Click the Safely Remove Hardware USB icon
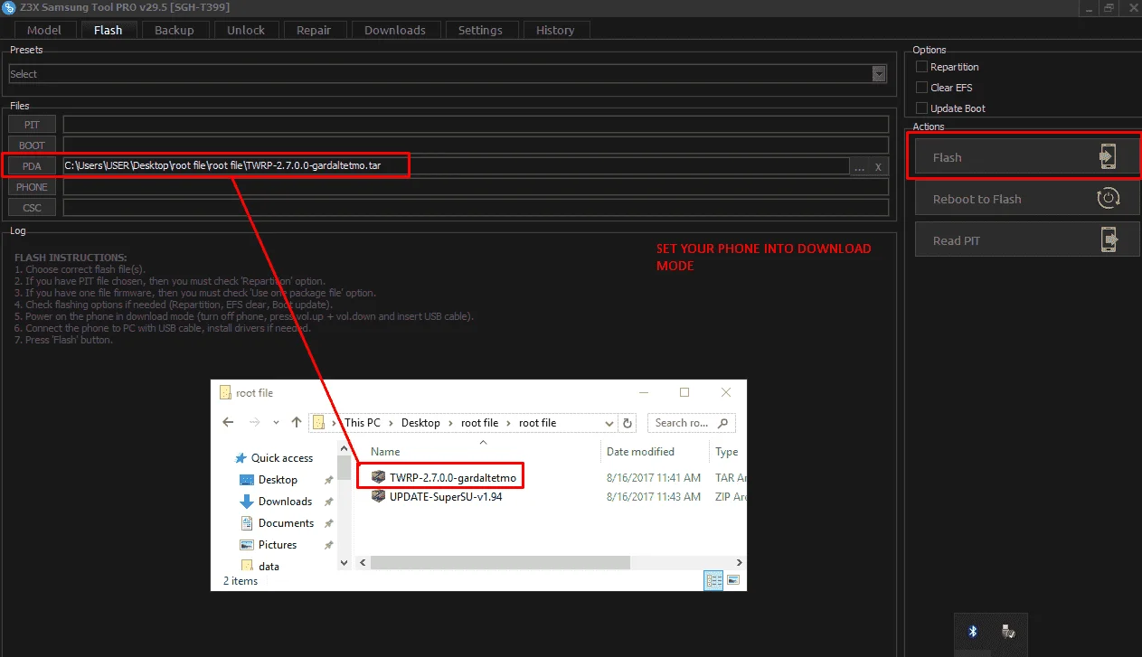The width and height of the screenshot is (1142, 657). (x=1007, y=632)
